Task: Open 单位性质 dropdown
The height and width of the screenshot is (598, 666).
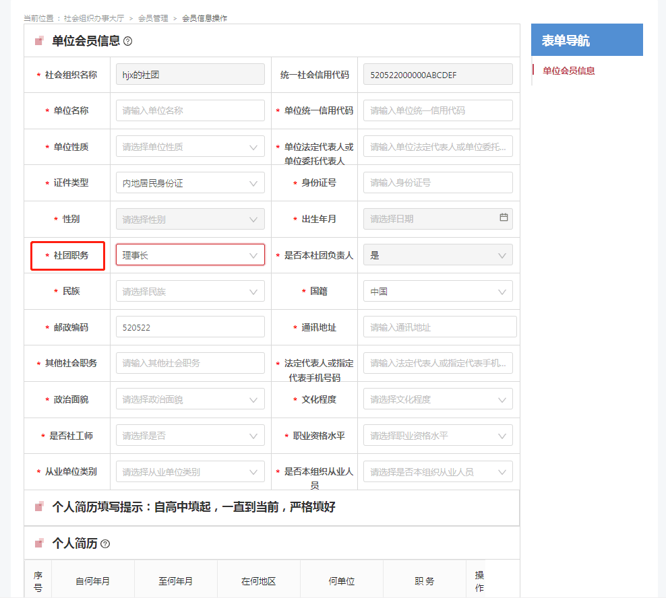Action: point(190,147)
